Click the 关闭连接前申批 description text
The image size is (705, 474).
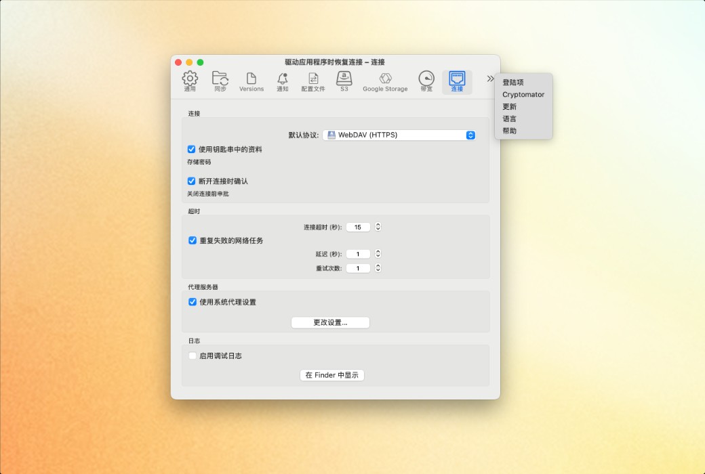207,194
